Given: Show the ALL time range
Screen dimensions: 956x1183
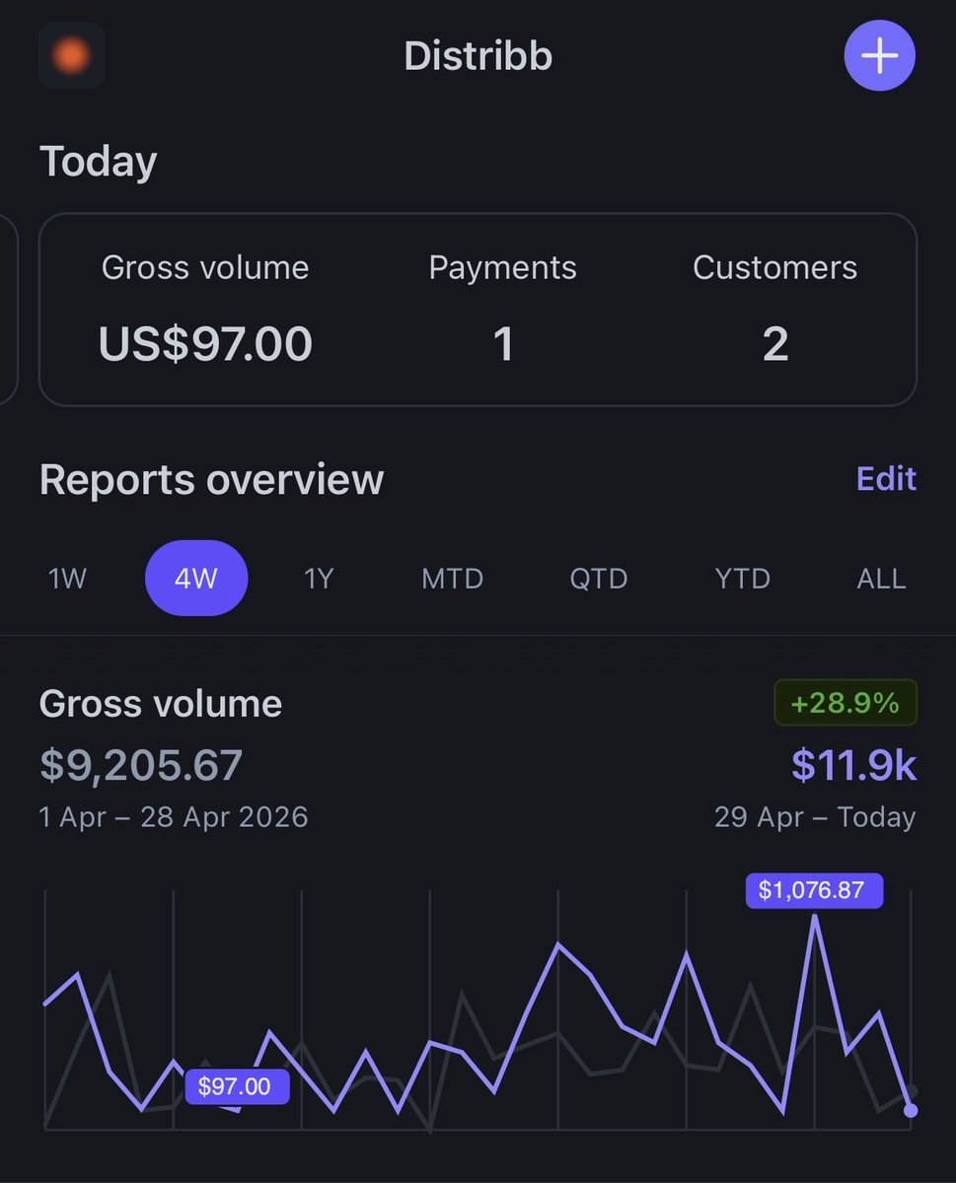Looking at the screenshot, I should click(x=881, y=579).
